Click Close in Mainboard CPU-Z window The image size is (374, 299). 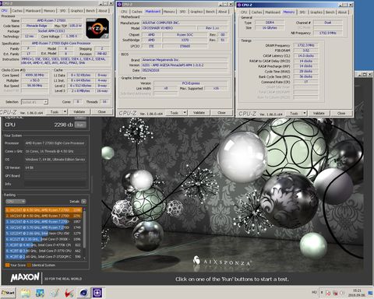[221, 113]
